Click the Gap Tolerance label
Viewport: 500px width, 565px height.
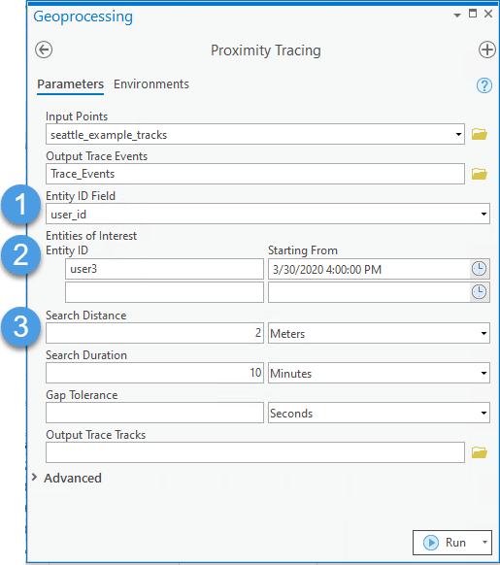[82, 395]
